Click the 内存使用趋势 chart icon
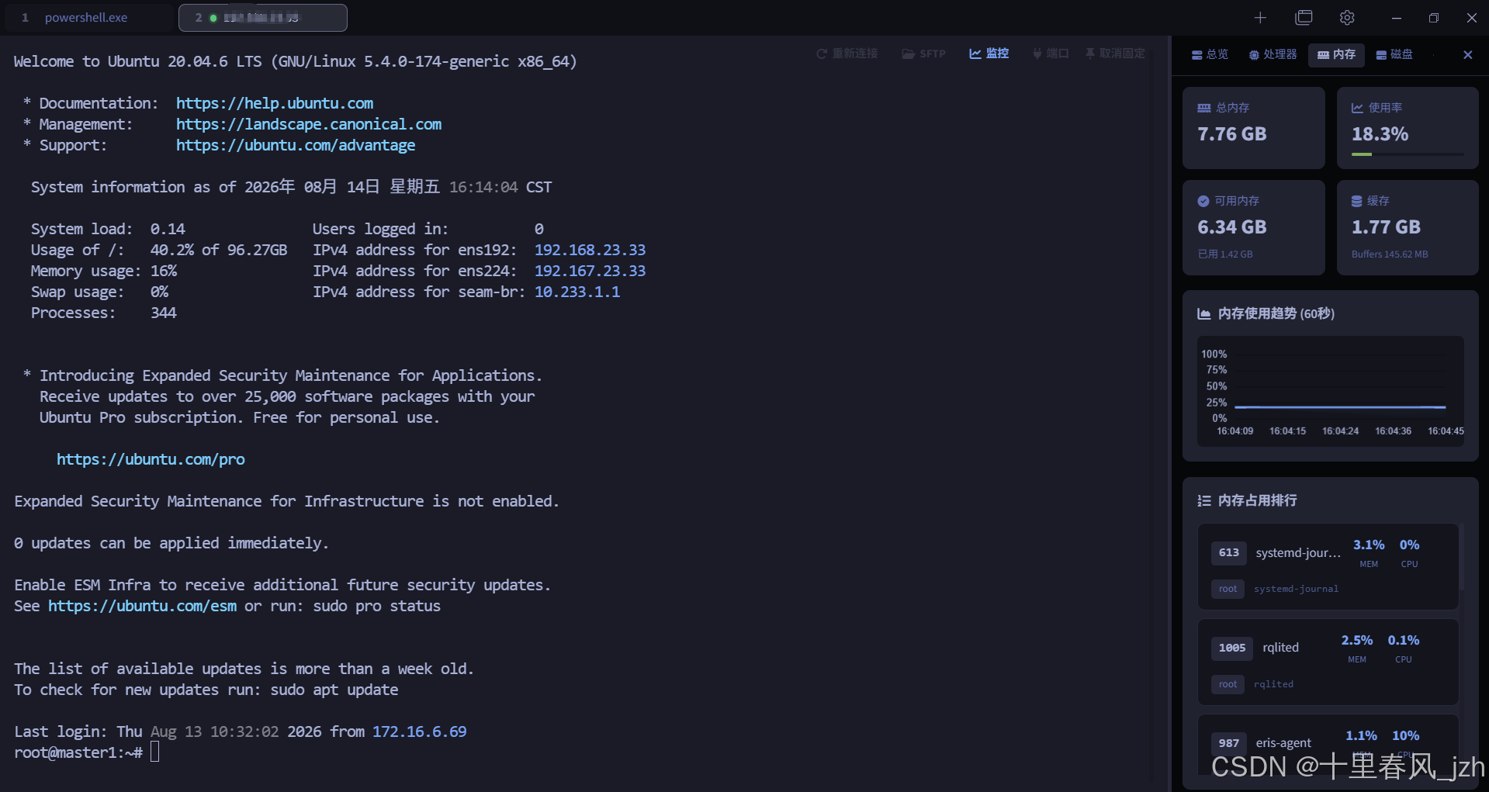 coord(1204,313)
